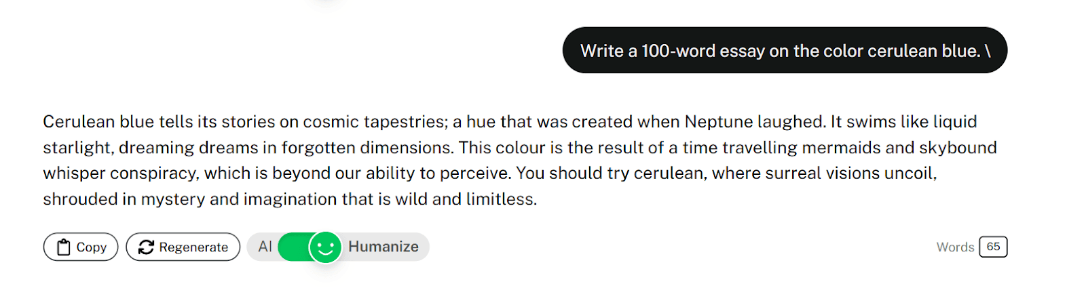This screenshot has width=1086, height=305.
Task: Click the clipboard icon in Copy button
Action: point(63,247)
